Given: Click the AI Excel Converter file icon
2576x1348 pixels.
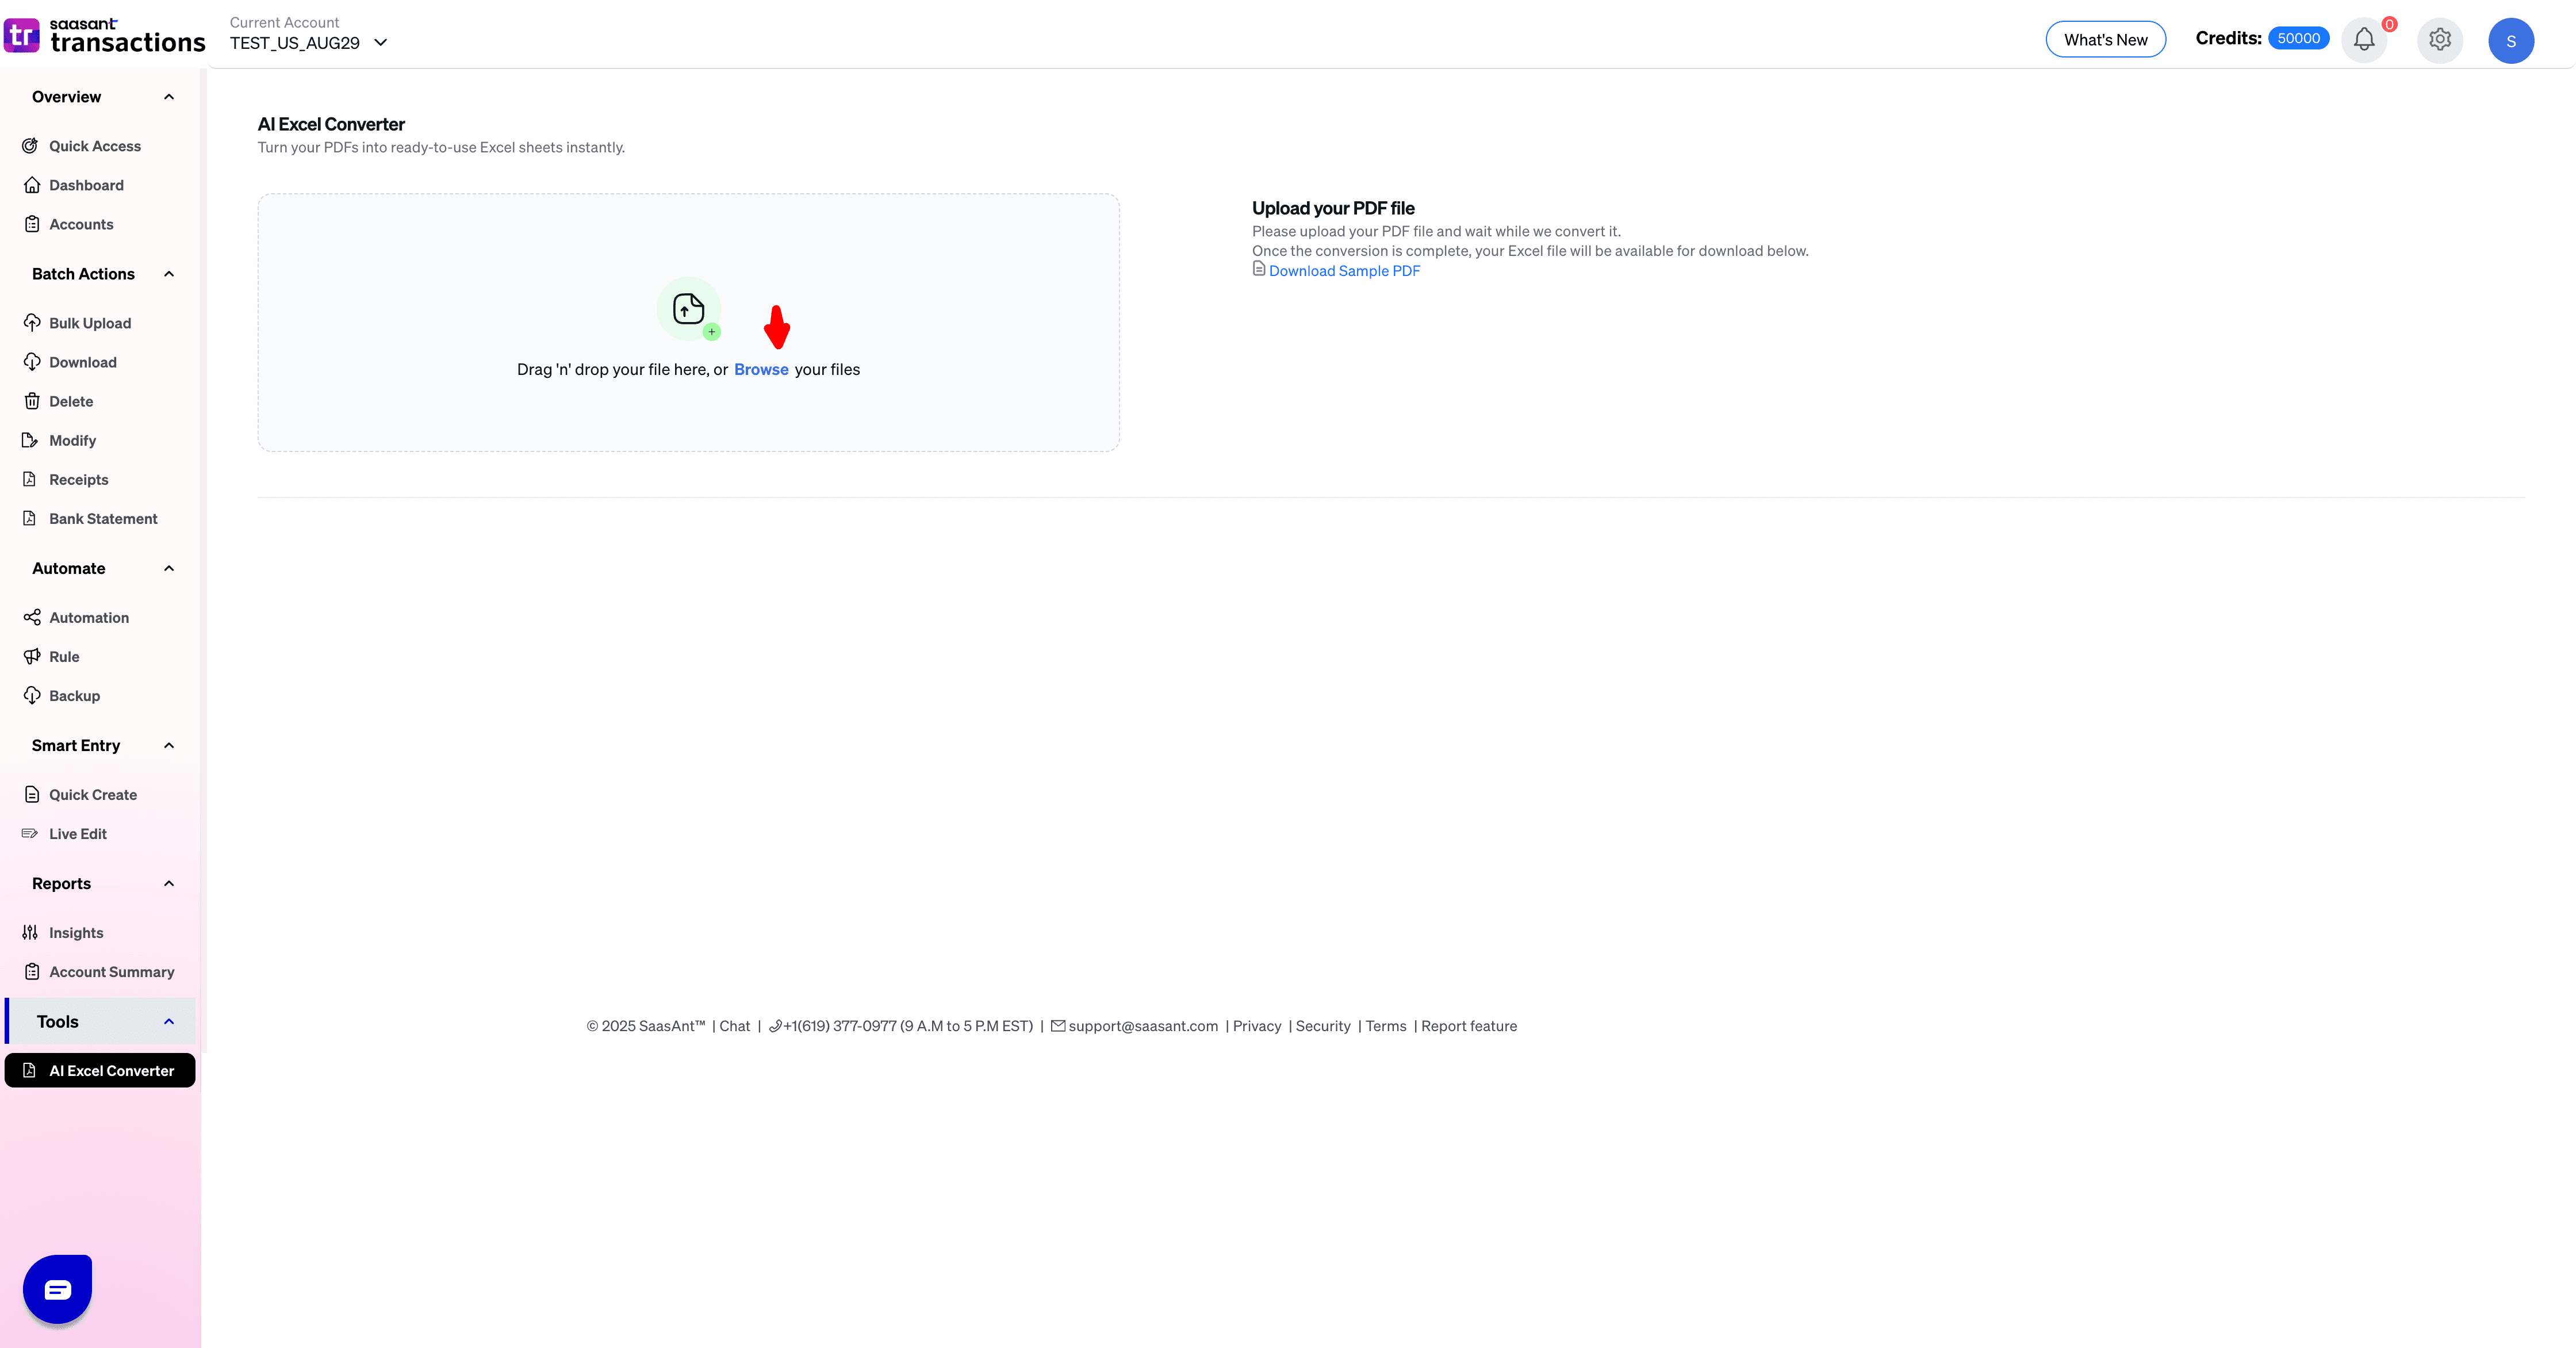Looking at the screenshot, I should click(x=30, y=1070).
